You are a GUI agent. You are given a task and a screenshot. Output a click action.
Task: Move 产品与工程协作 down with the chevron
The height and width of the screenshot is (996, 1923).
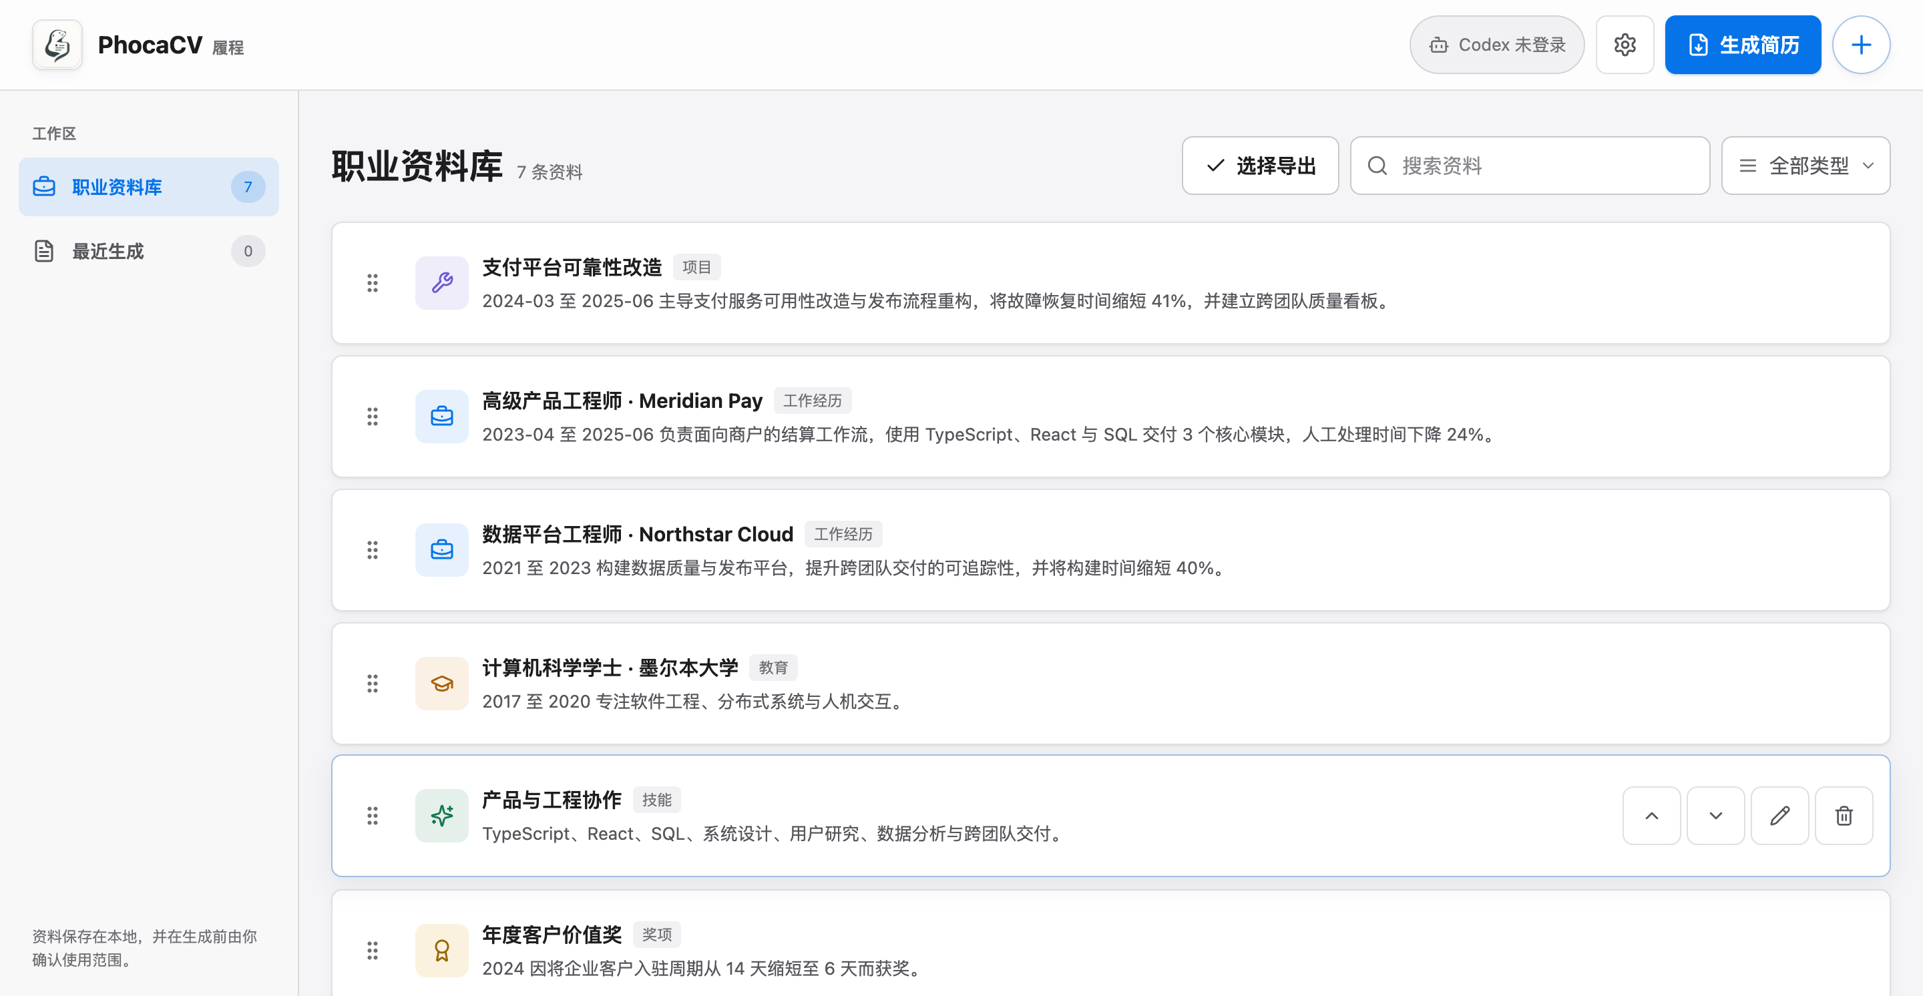point(1715,816)
